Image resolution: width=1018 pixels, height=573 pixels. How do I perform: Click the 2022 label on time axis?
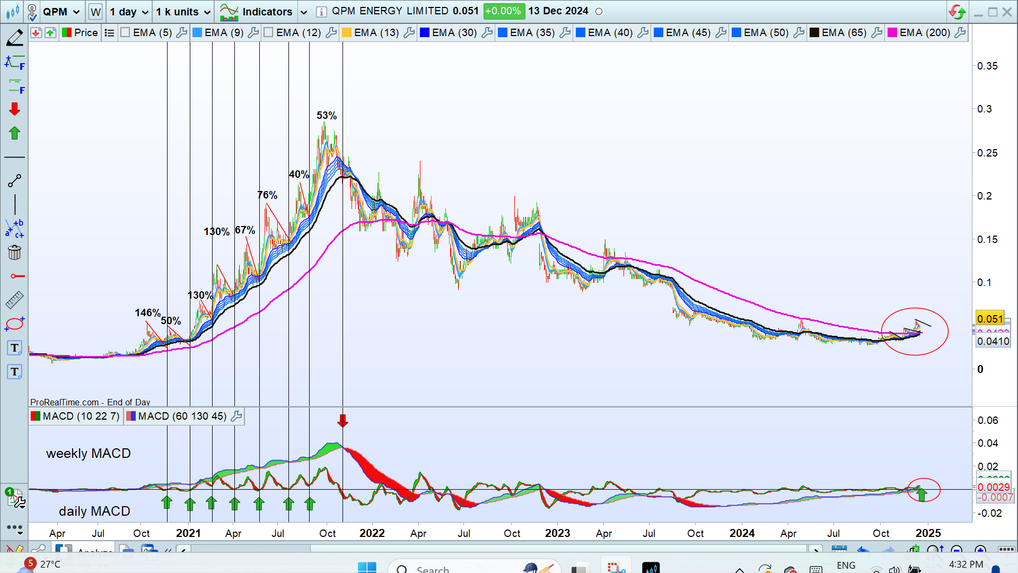[372, 533]
